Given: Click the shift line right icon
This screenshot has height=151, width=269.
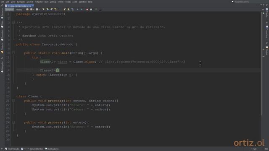Looking at the screenshot, I should click(82, 9).
